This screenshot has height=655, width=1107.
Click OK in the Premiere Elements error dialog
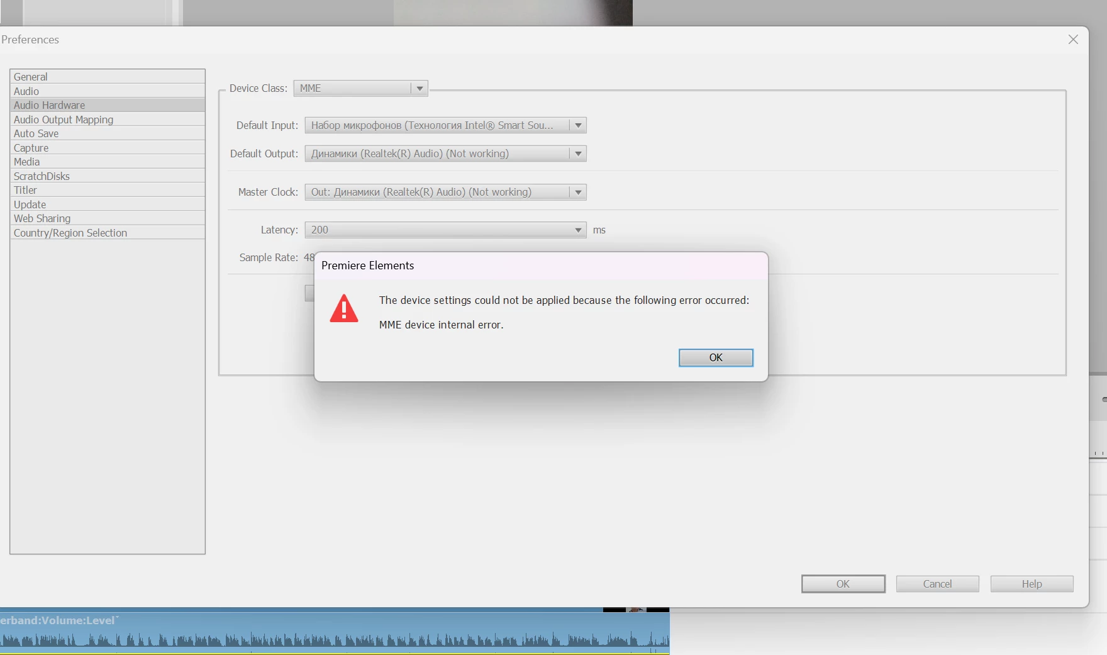(x=716, y=357)
